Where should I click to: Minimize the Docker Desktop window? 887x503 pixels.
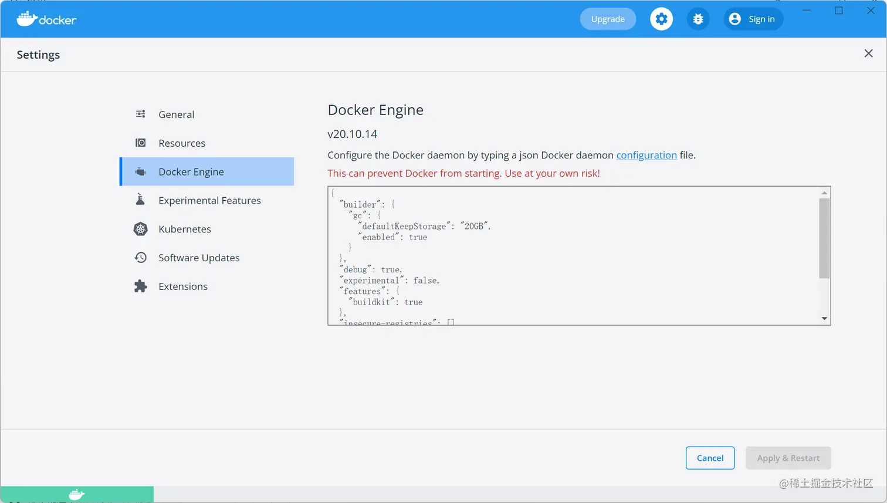pyautogui.click(x=807, y=11)
